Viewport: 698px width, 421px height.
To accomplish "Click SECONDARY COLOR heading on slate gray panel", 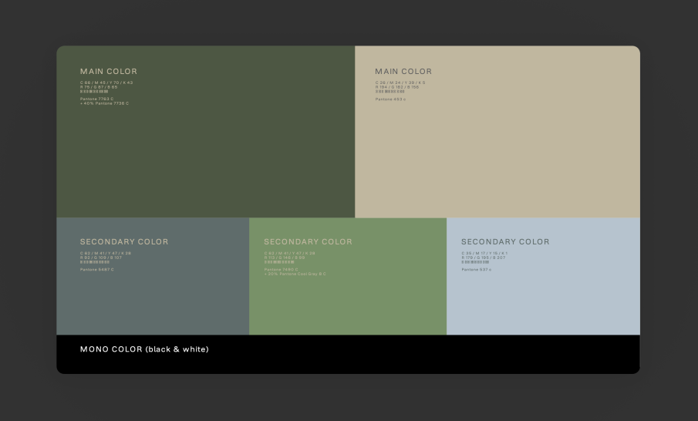I will 124,242.
